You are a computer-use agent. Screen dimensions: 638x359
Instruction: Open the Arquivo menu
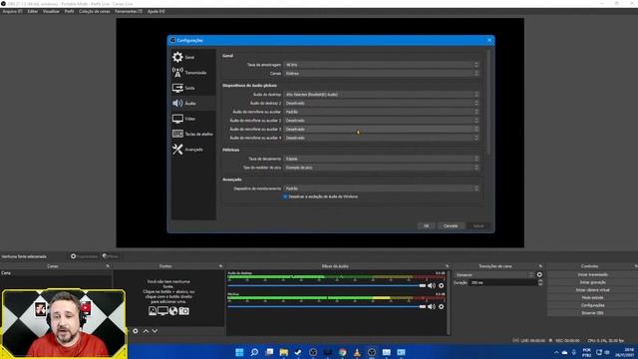[12, 11]
